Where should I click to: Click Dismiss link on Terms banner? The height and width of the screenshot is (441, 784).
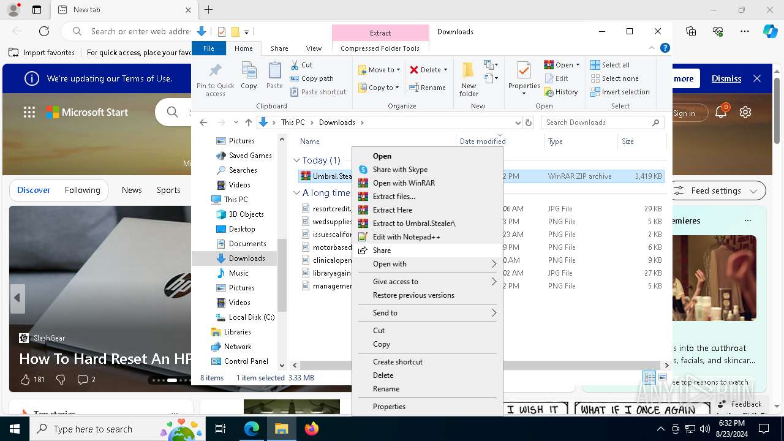pyautogui.click(x=726, y=78)
